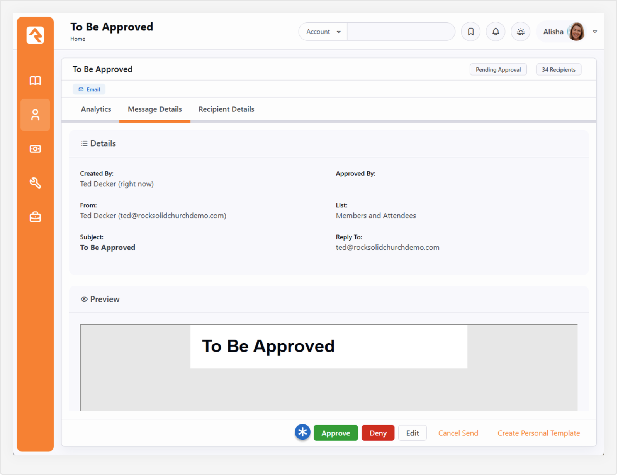618x475 pixels.
Task: Open the Alisha user menu arrow
Action: (595, 32)
